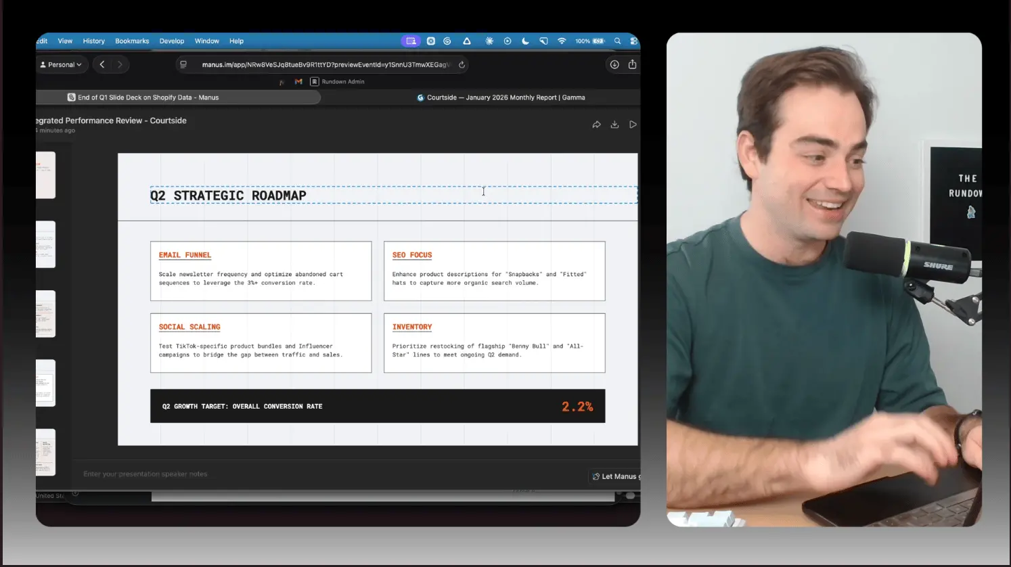This screenshot has height=567, width=1011.
Task: Click the share arrow icon above the slide
Action: point(596,124)
